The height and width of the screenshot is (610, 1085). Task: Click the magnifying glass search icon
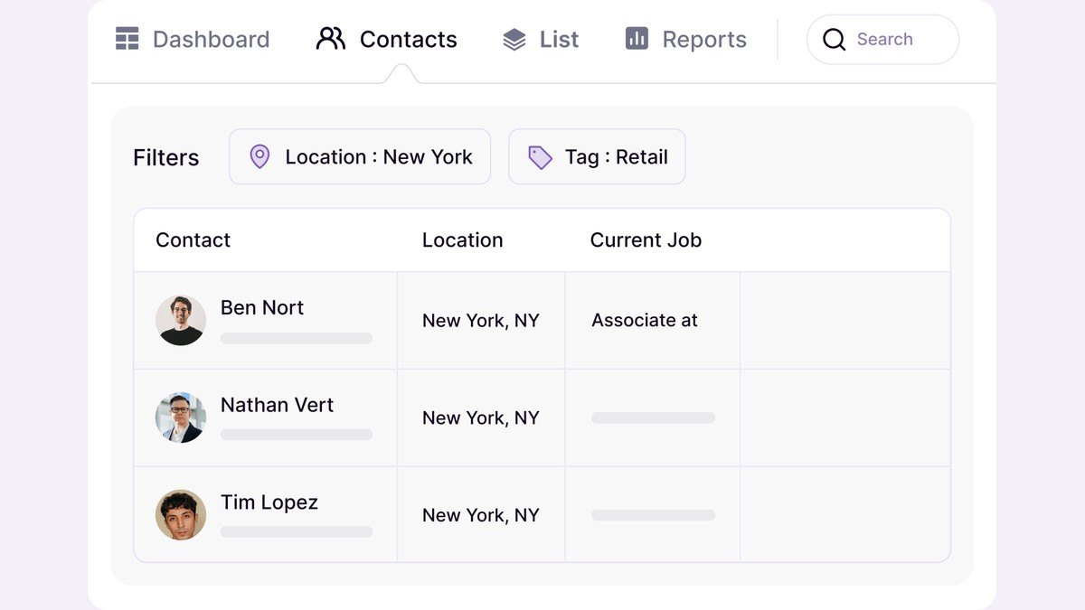(x=835, y=40)
